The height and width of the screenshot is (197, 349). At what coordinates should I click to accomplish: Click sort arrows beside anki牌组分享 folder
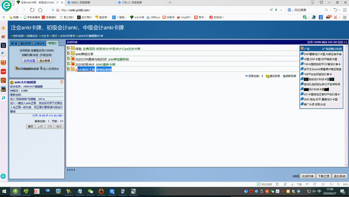click(x=68, y=53)
